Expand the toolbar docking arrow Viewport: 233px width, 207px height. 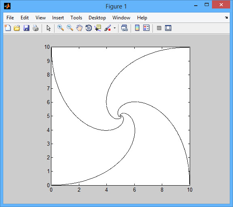[x=226, y=17]
